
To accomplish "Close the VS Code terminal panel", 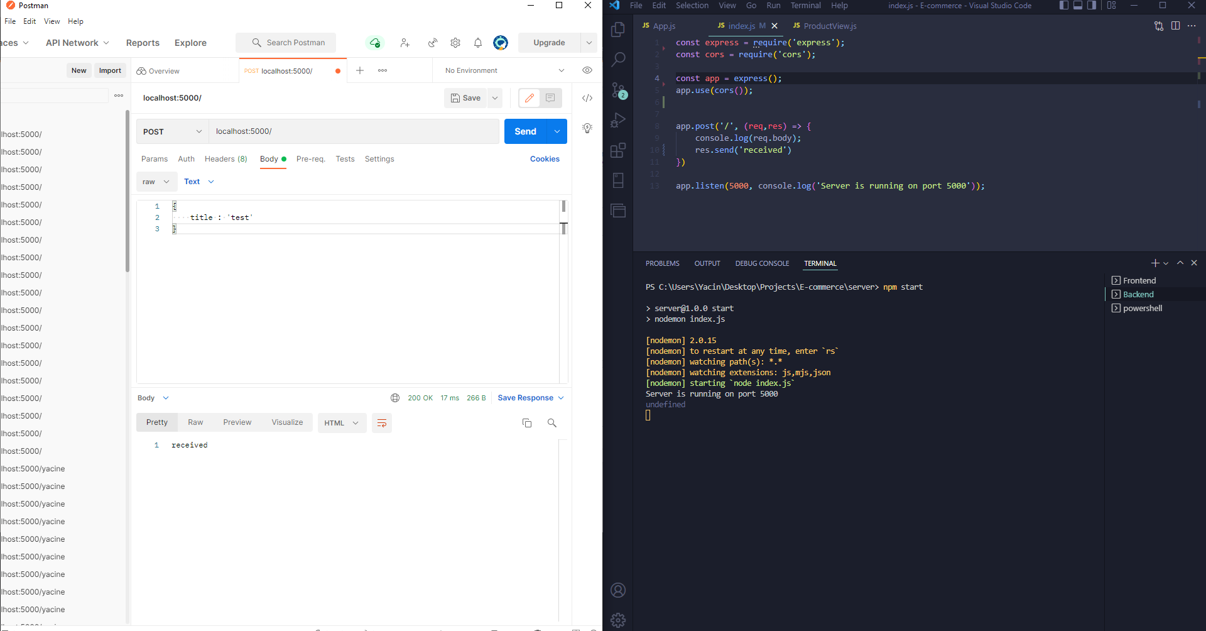I will (1194, 263).
